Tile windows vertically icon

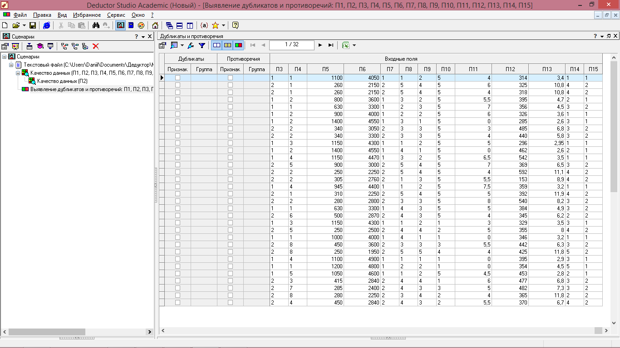190,25
